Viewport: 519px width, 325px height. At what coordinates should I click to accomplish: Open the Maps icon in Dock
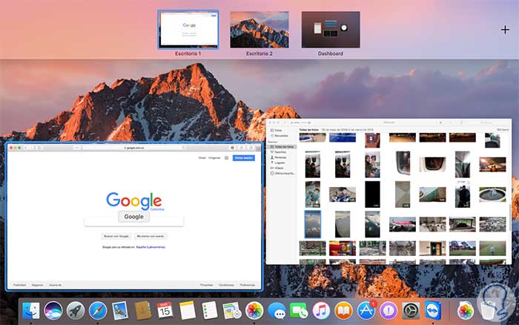(231, 311)
